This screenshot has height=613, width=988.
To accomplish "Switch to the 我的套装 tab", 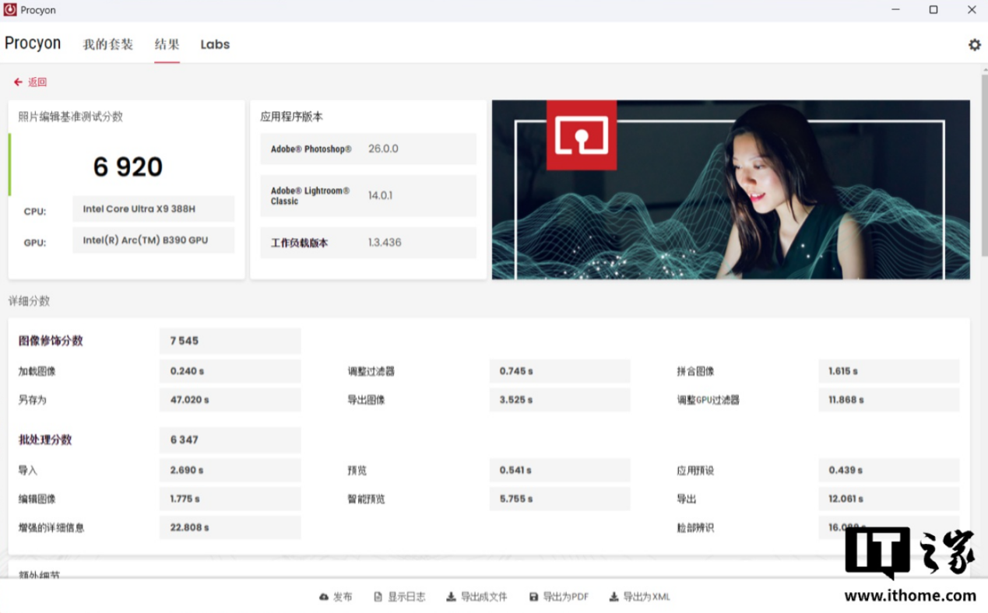I will [107, 44].
